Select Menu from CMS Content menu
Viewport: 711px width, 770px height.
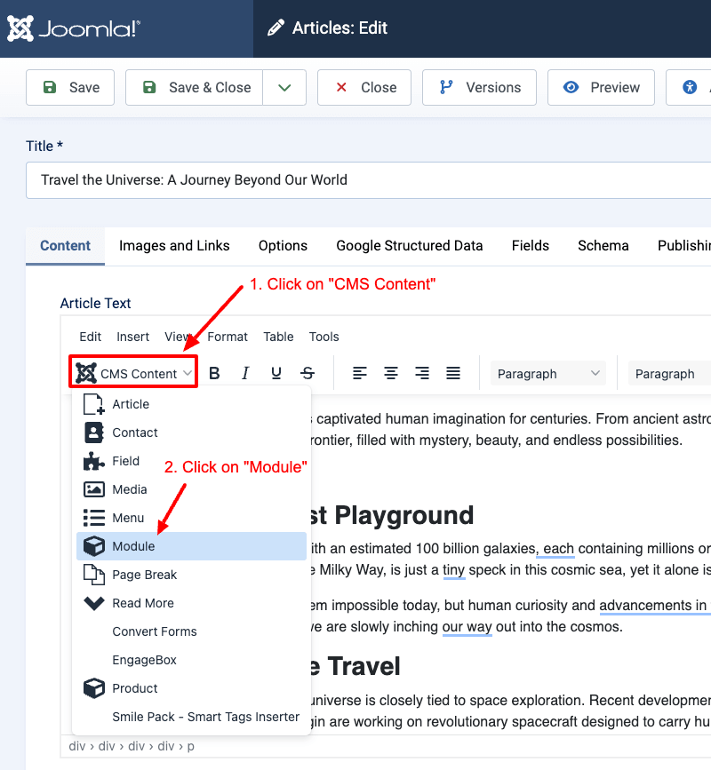coord(192,518)
